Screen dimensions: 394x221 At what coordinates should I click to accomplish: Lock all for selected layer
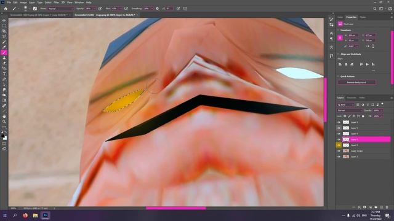click(x=363, y=116)
